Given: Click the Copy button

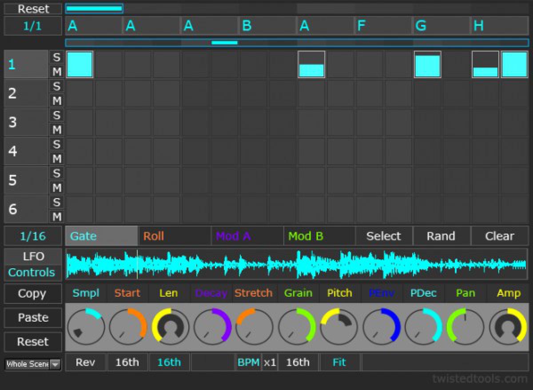Looking at the screenshot, I should click(x=33, y=294).
